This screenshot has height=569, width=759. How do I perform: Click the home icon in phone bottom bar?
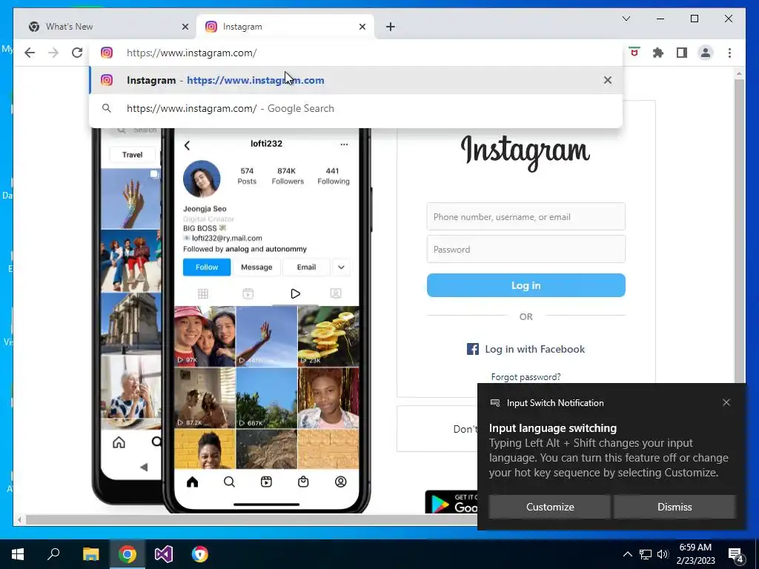[x=192, y=482]
